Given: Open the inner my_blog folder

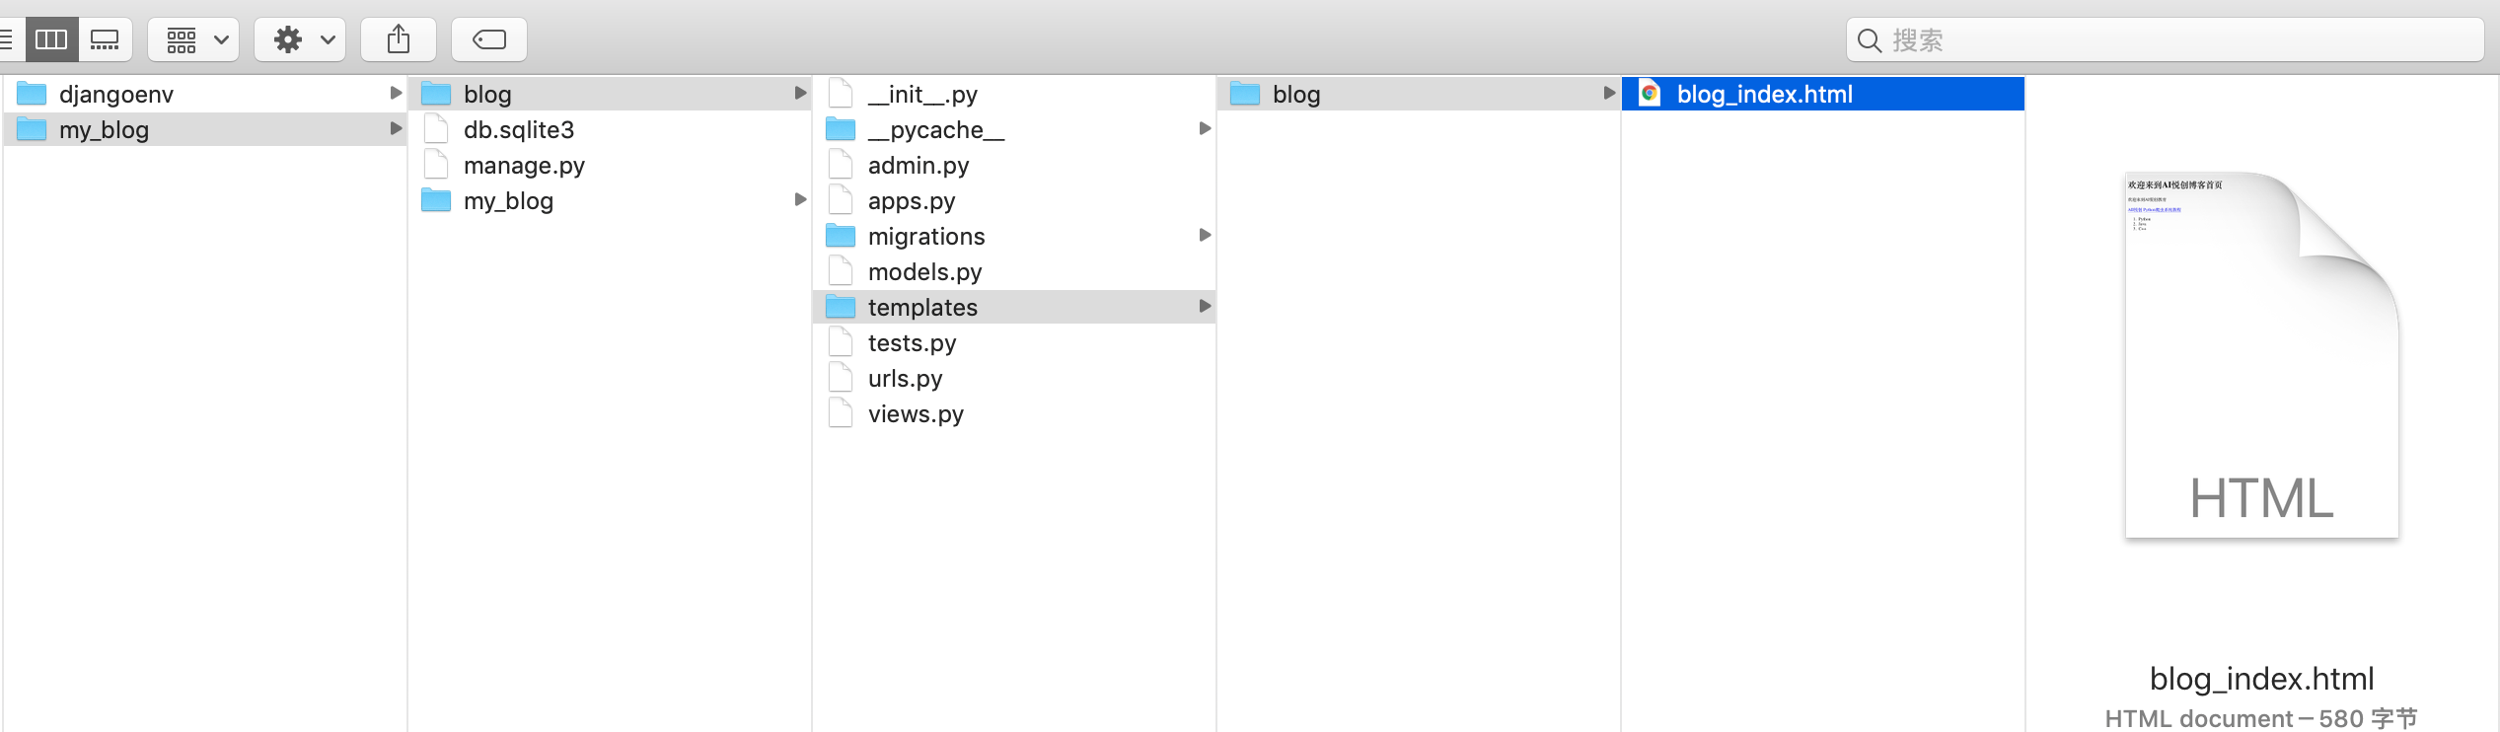Looking at the screenshot, I should tap(610, 200).
